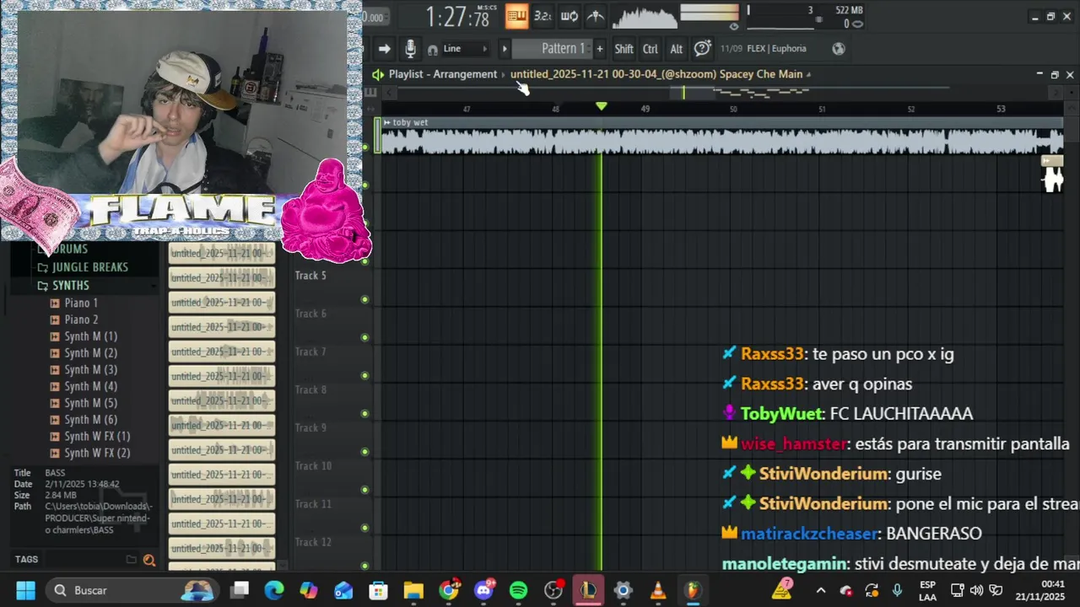Click the Shift key button
Screen dimensions: 1080x607
click(x=624, y=49)
